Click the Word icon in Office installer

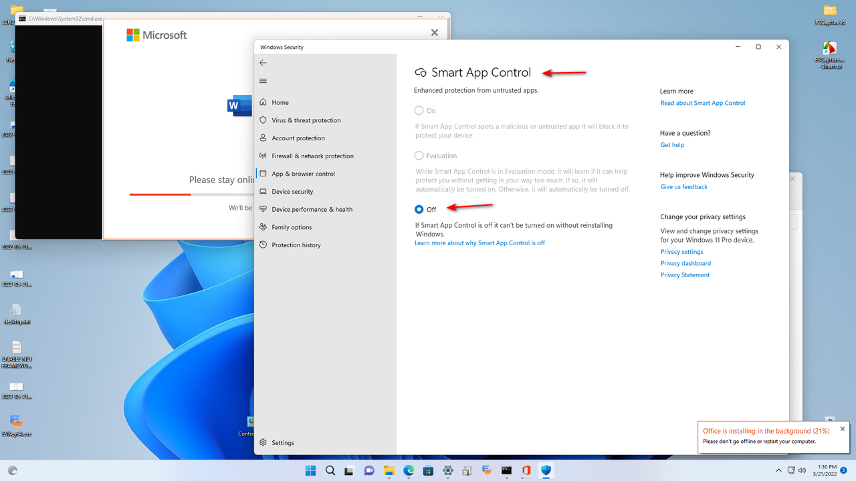pos(239,106)
